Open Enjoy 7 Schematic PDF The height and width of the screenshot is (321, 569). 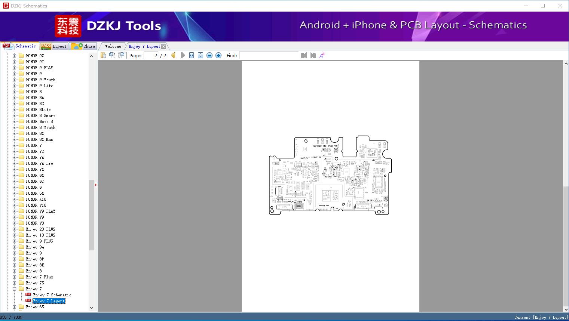(52, 295)
